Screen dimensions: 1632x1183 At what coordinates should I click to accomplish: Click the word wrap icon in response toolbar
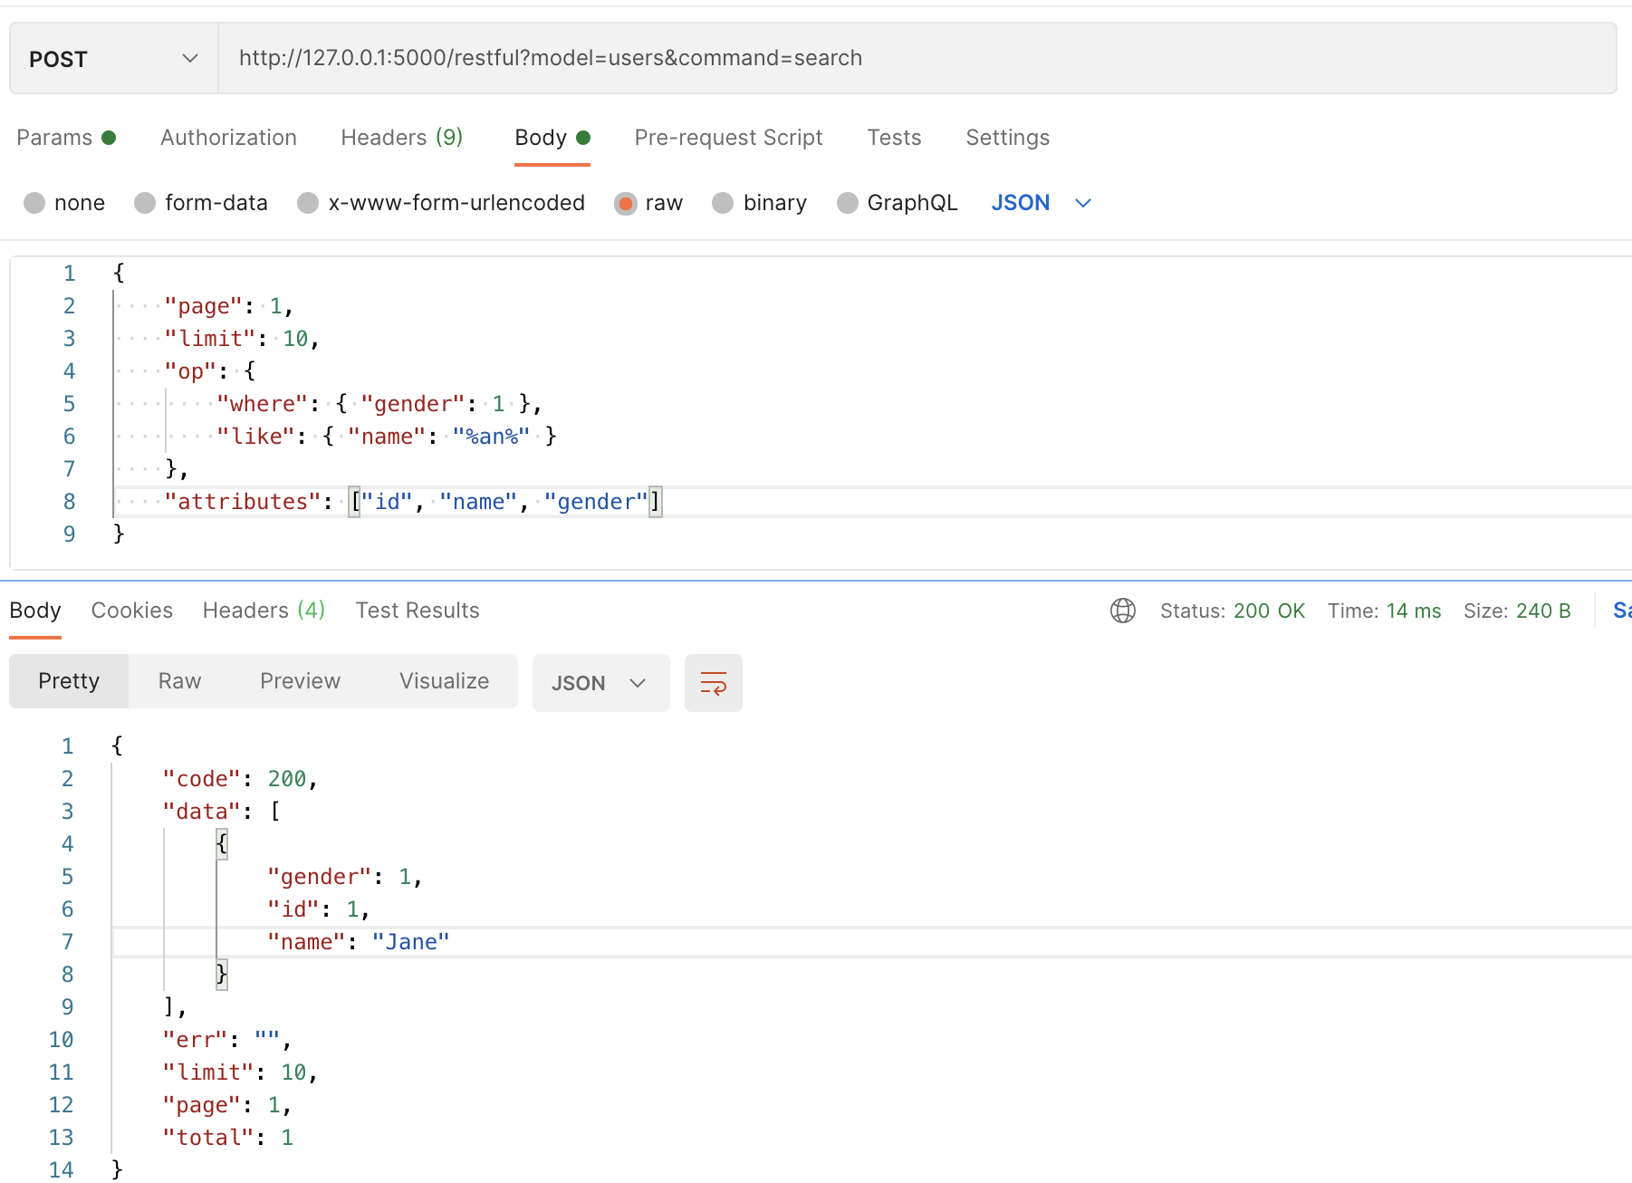click(x=713, y=683)
